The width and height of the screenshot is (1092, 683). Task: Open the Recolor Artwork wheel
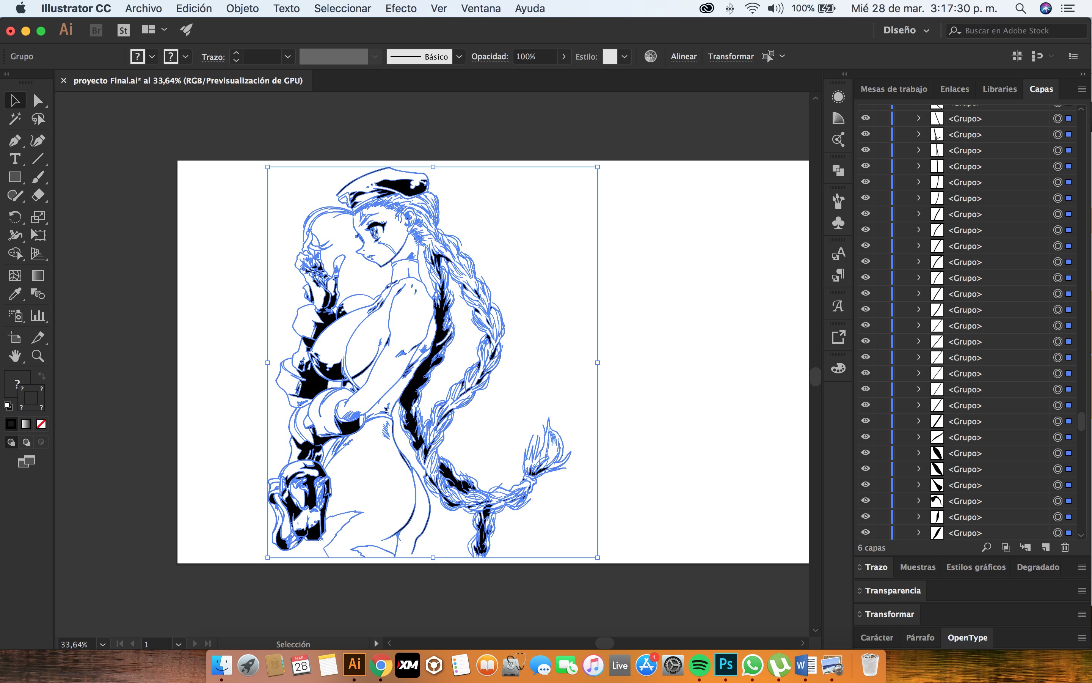650,57
